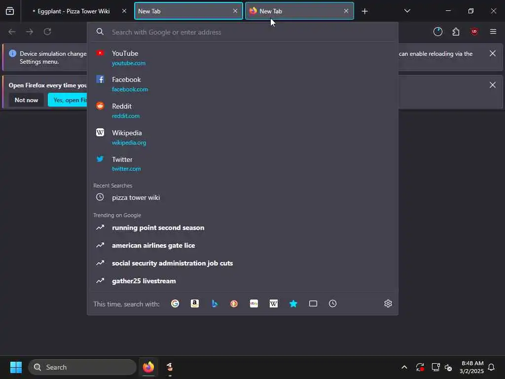Open the Extensions puzzle icon

[x=456, y=32]
